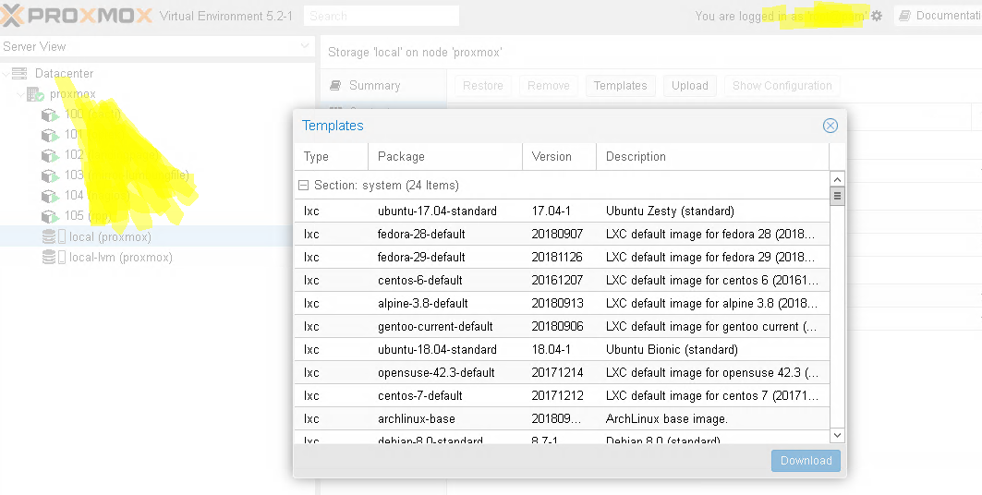
Task: Click version 20181126 cell
Action: click(x=557, y=258)
